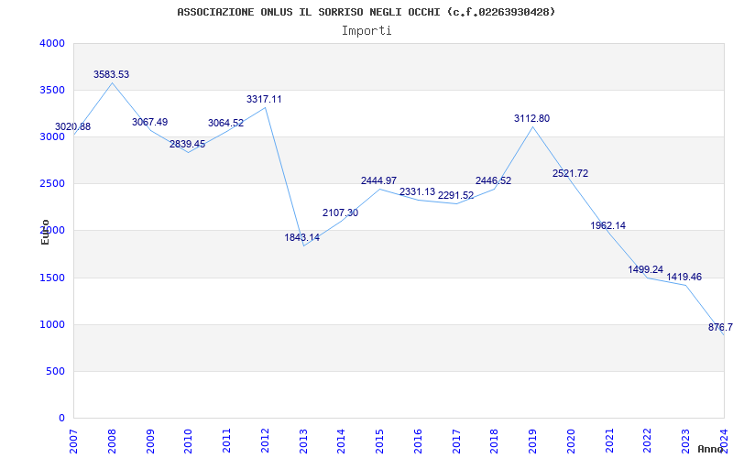Viewport: 733px width, 458px height.
Task: Click the 2022 x-axis year label
Action: pyautogui.click(x=648, y=441)
